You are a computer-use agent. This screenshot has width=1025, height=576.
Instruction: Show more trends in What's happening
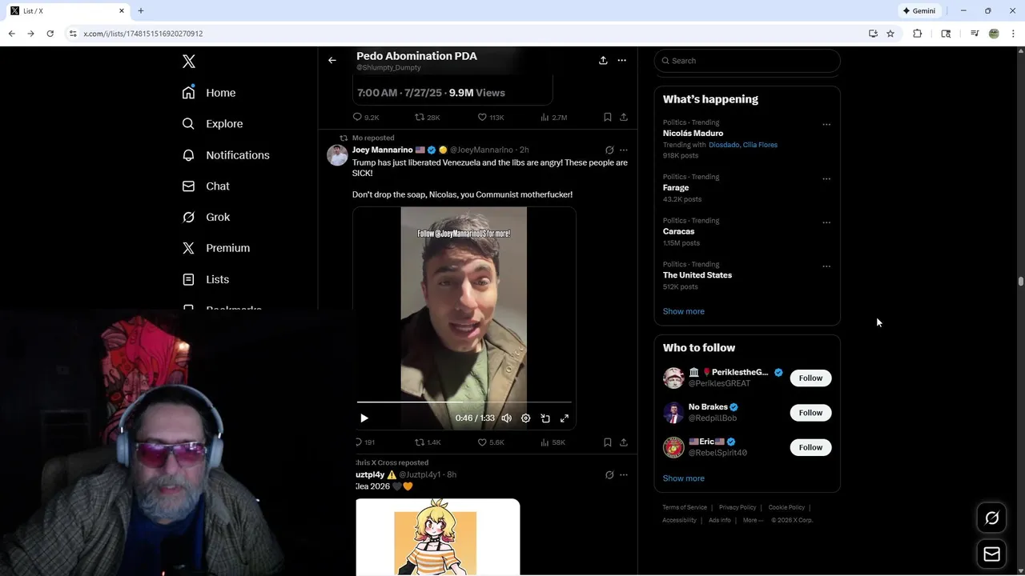(684, 311)
